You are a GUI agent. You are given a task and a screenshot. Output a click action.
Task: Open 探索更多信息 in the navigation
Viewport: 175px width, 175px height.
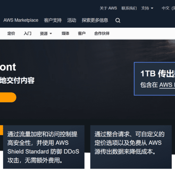click(x=95, y=20)
